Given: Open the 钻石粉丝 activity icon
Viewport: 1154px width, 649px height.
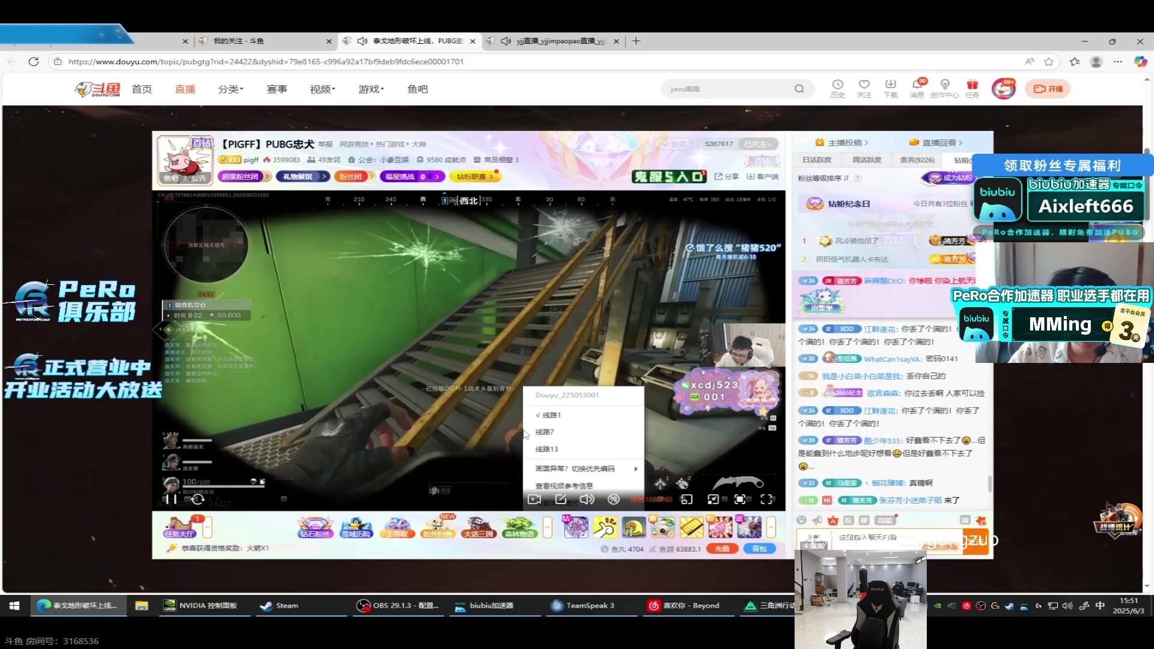Looking at the screenshot, I should (316, 527).
